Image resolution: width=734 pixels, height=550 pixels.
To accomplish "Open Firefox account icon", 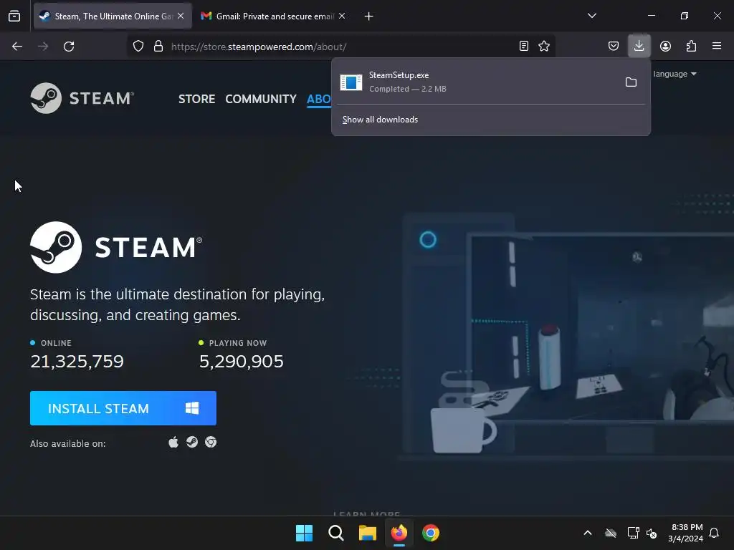I will tap(665, 46).
